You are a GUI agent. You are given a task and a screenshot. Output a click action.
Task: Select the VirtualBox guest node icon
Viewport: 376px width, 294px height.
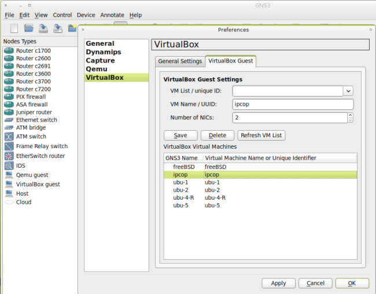(9, 184)
